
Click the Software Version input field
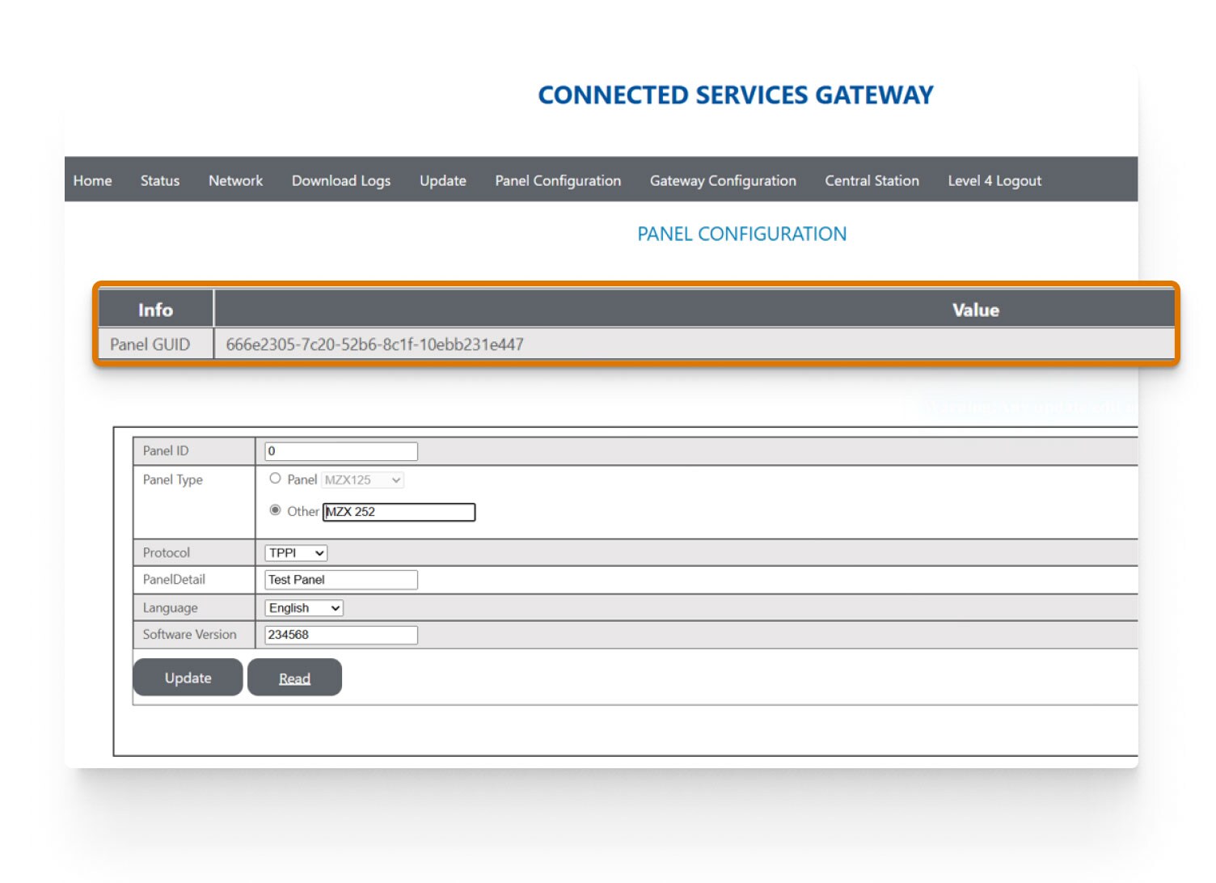click(x=341, y=635)
